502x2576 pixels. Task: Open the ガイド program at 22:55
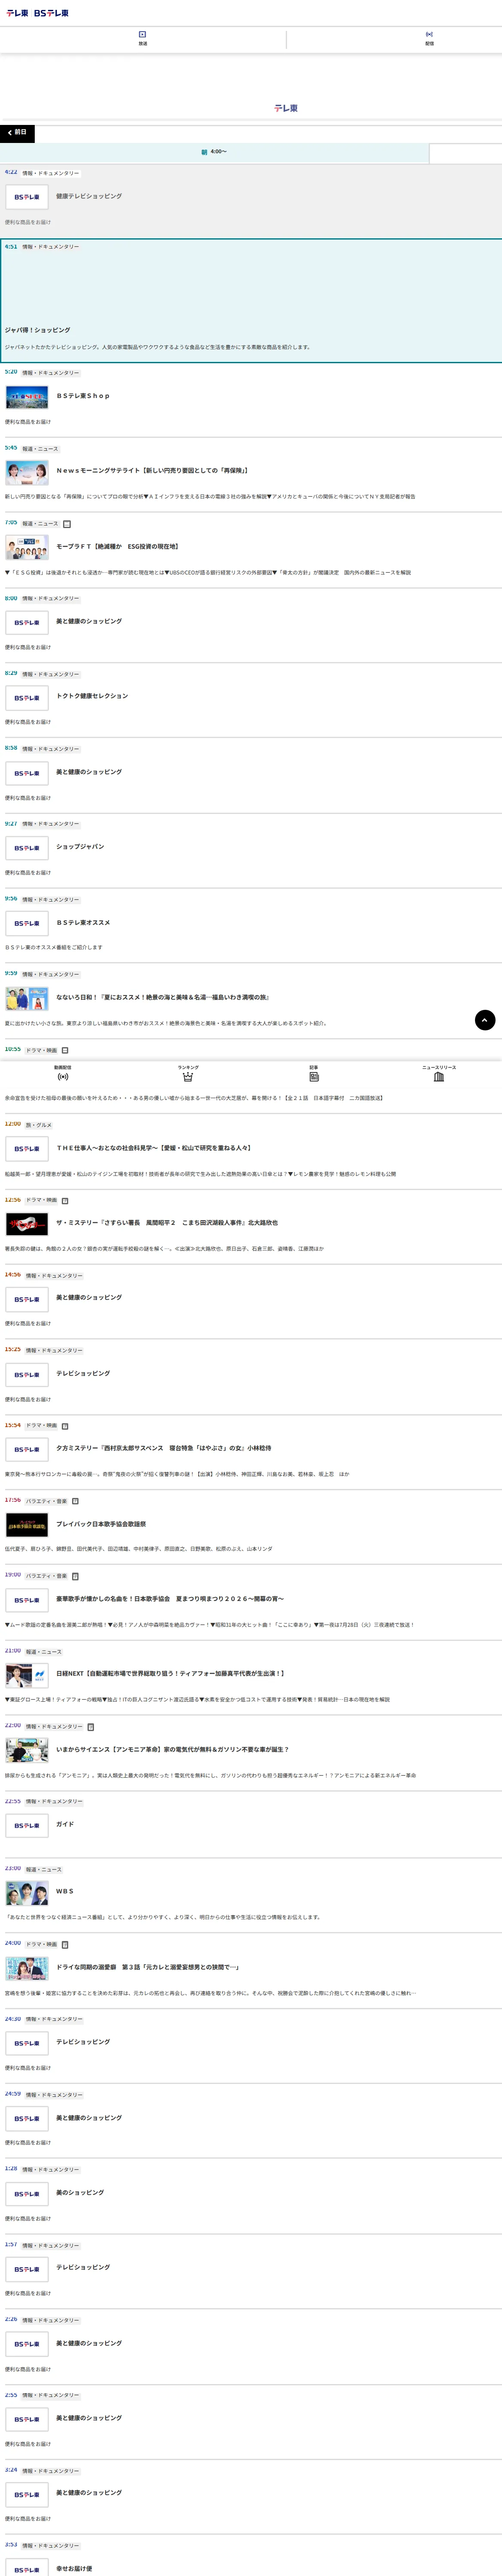(65, 1824)
